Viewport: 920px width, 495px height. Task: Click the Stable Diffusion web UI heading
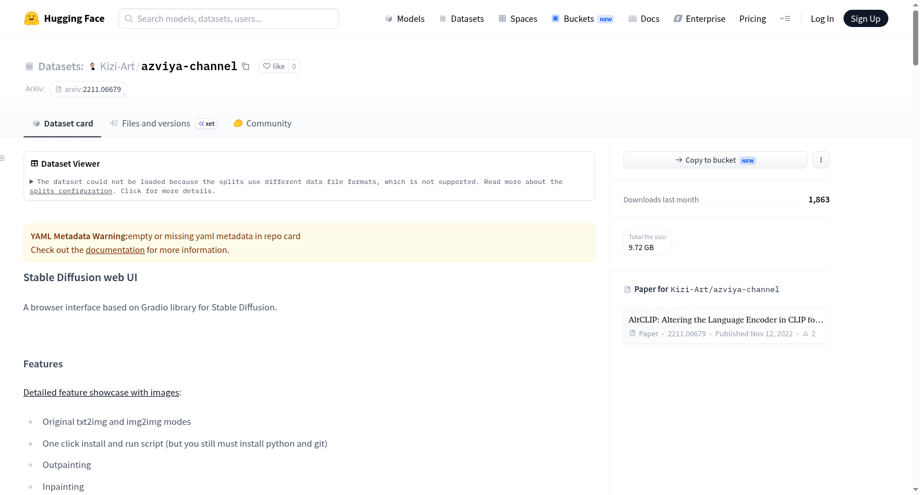click(x=80, y=277)
